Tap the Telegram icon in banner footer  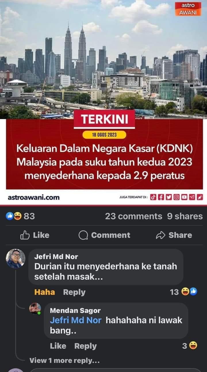click(x=192, y=197)
